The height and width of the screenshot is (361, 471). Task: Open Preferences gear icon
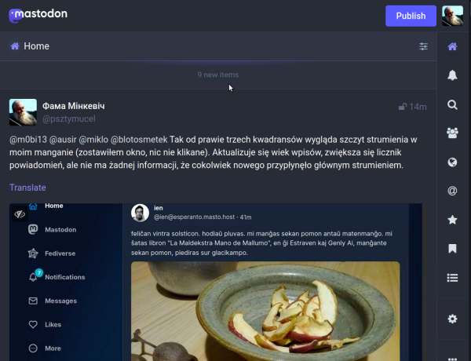click(x=452, y=319)
